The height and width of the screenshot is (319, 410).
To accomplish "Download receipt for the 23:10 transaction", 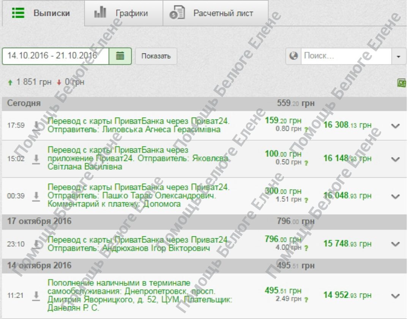I will [36, 244].
